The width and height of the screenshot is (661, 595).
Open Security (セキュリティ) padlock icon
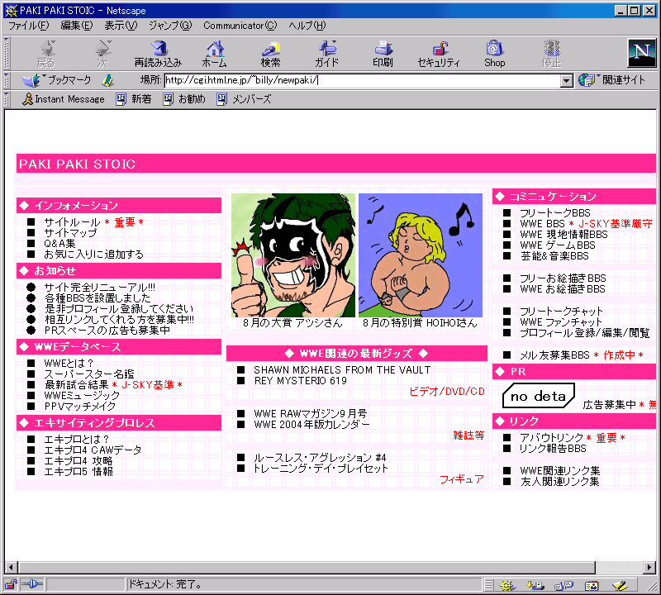439,53
